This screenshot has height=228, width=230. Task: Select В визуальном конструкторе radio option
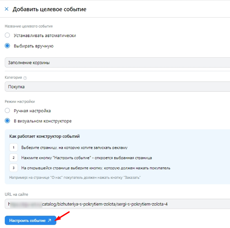tap(7, 121)
